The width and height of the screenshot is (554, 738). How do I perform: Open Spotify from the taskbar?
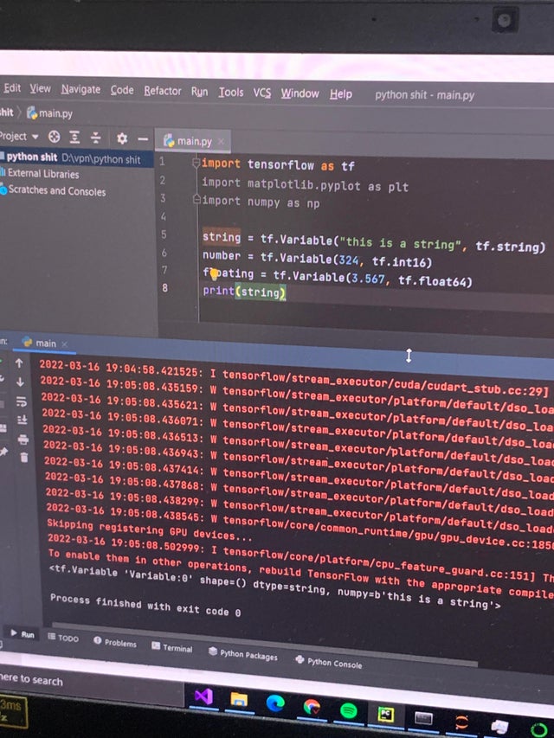tap(348, 710)
